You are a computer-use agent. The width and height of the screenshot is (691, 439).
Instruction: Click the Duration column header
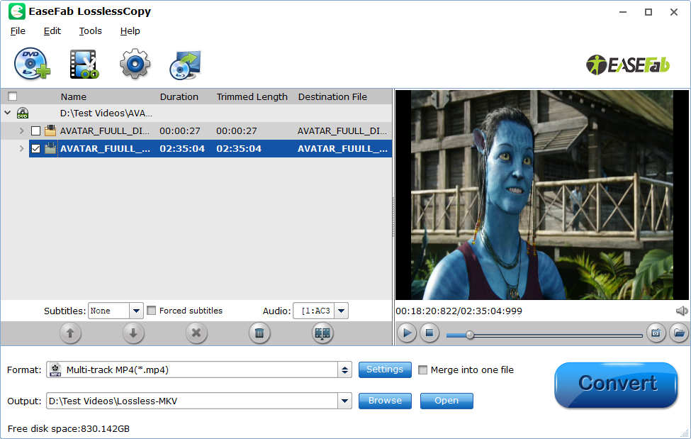tap(179, 96)
